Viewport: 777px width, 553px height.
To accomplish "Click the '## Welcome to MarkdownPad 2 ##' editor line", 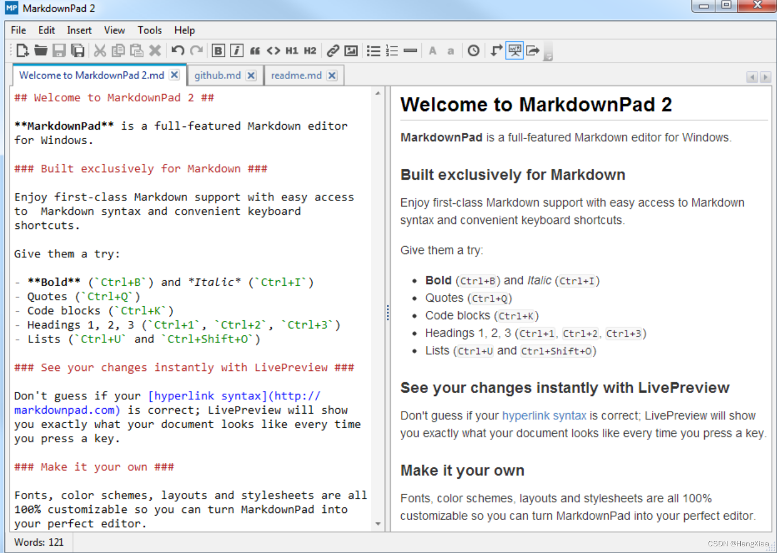I will click(x=114, y=97).
